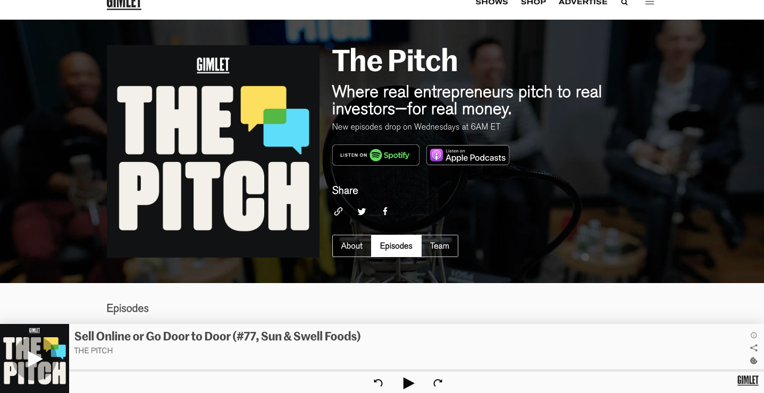Copy the show link via chain icon

tap(338, 211)
